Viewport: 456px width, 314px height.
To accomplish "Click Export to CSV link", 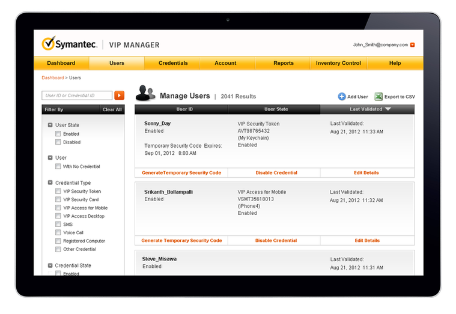I will click(400, 97).
